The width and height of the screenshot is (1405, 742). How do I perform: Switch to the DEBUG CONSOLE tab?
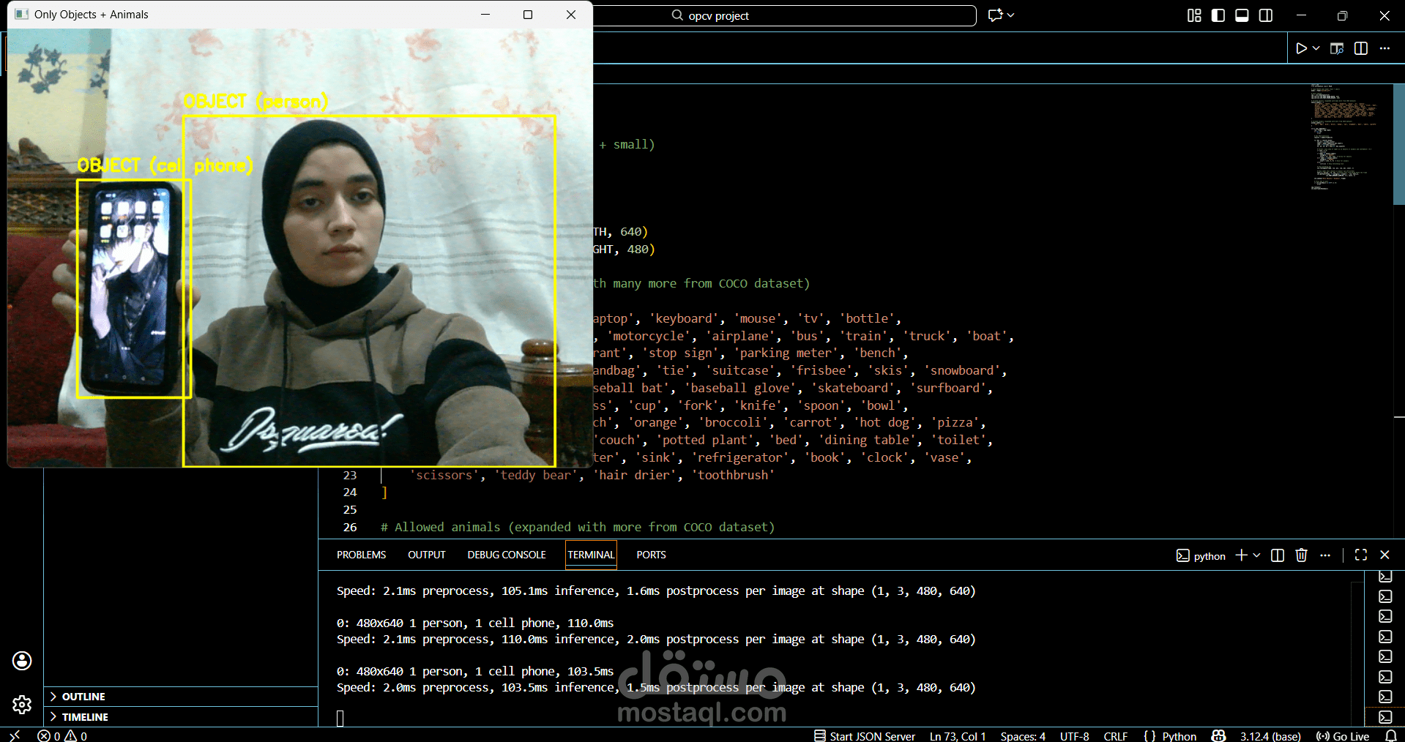point(507,555)
